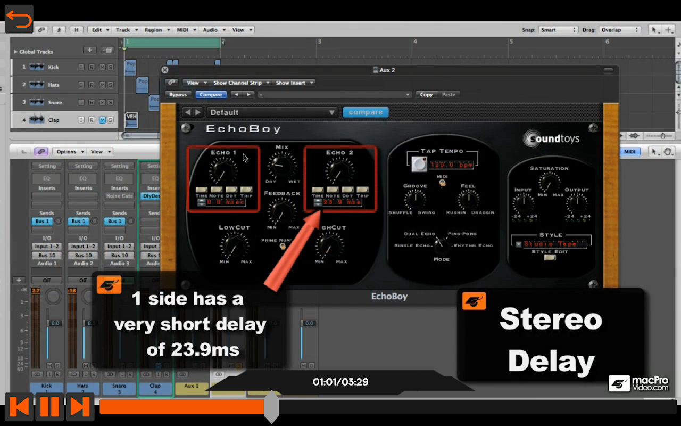Image resolution: width=681 pixels, height=426 pixels.
Task: Solo the Clap track
Action: [110, 120]
